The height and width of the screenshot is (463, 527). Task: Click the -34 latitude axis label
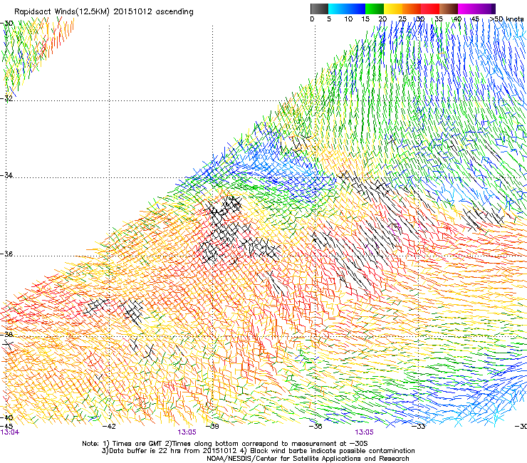tap(6, 175)
